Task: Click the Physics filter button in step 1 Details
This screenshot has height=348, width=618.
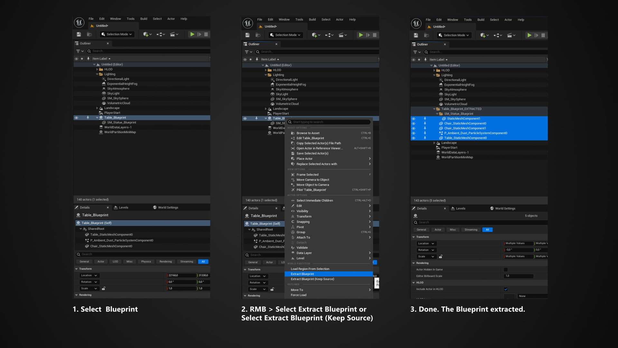Action: 146,262
